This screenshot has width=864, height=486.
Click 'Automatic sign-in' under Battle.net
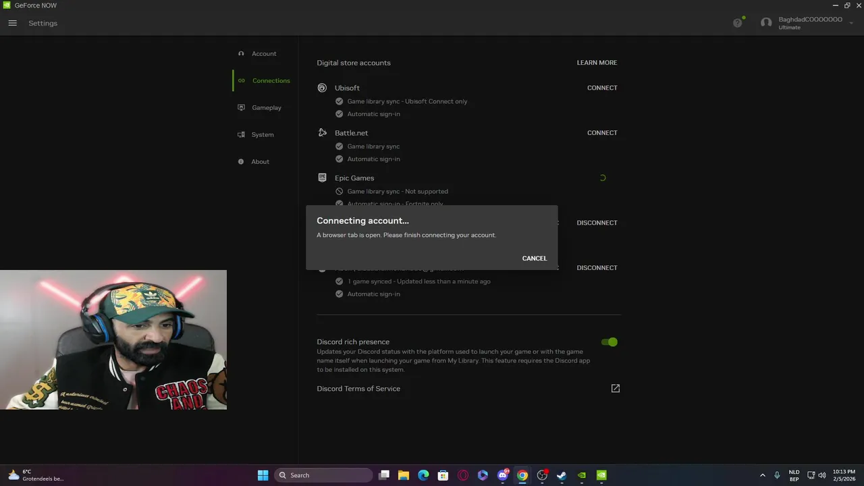click(x=373, y=159)
